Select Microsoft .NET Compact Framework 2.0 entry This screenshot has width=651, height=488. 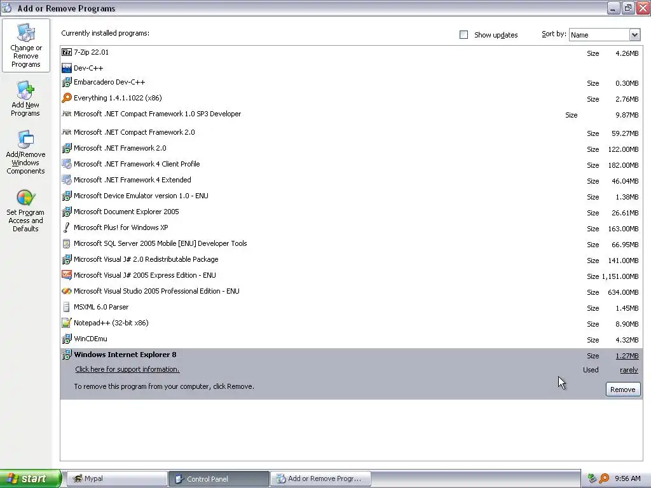coord(351,133)
